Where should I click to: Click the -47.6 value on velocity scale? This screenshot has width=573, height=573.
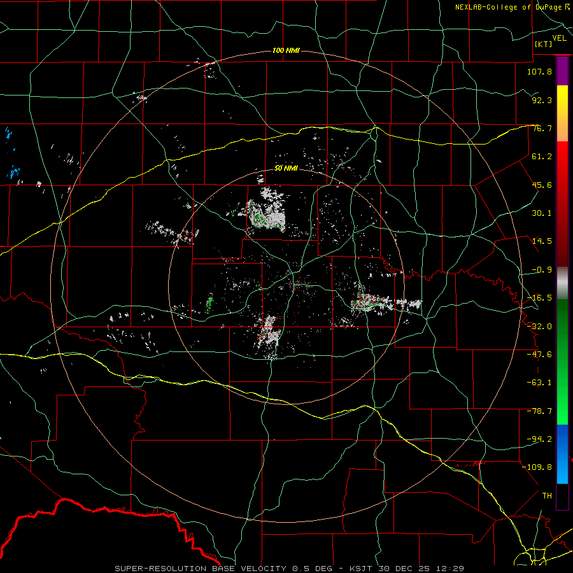point(539,355)
